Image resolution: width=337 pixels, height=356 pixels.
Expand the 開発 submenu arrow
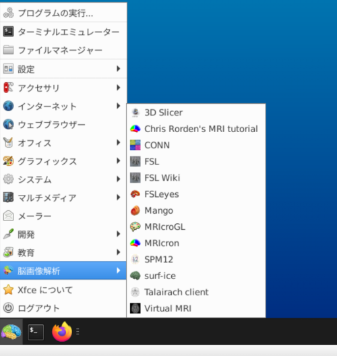pos(118,234)
